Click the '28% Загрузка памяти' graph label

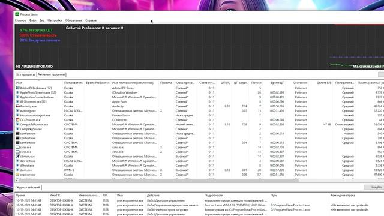[x=40, y=40]
